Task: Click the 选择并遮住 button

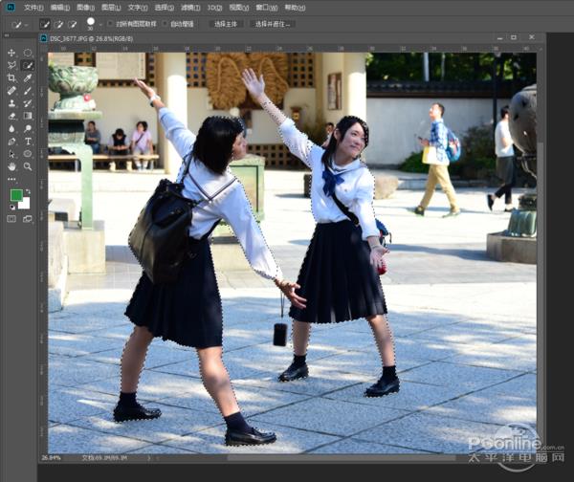Action: [273, 23]
